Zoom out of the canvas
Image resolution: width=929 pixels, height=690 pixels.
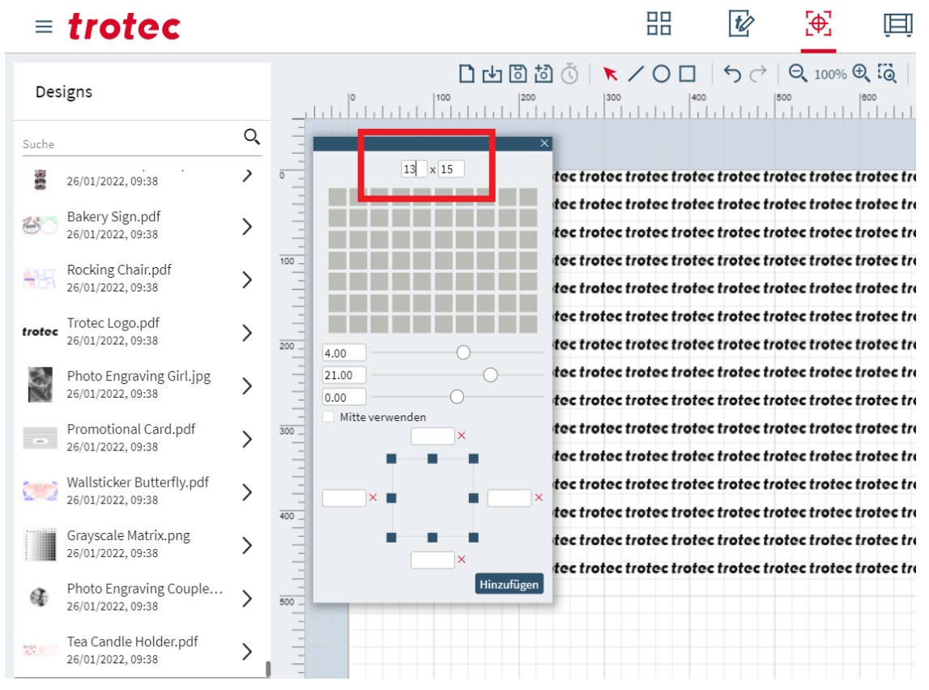click(x=798, y=74)
